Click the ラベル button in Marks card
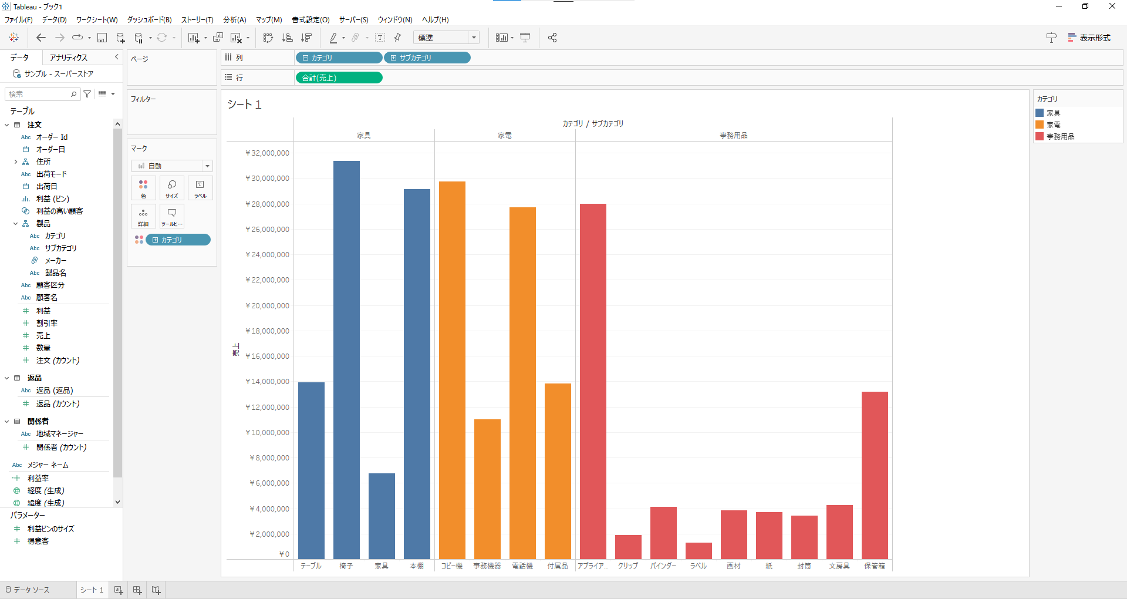The image size is (1127, 599). [200, 189]
